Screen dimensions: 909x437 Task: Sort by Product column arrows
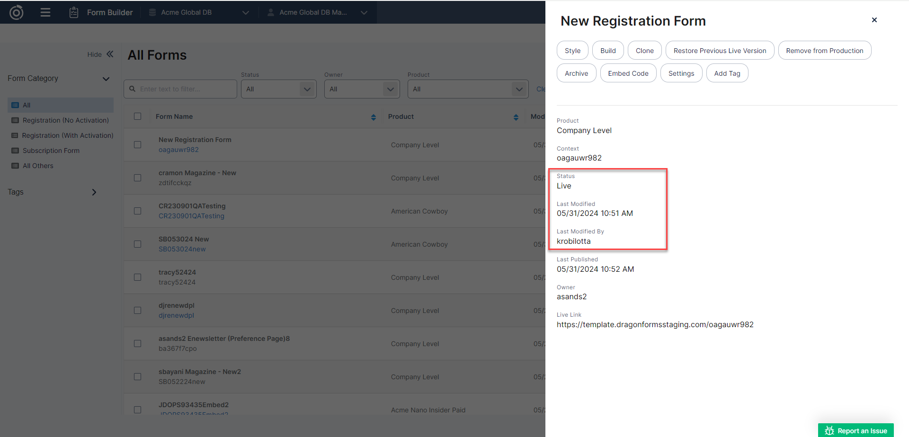point(516,117)
